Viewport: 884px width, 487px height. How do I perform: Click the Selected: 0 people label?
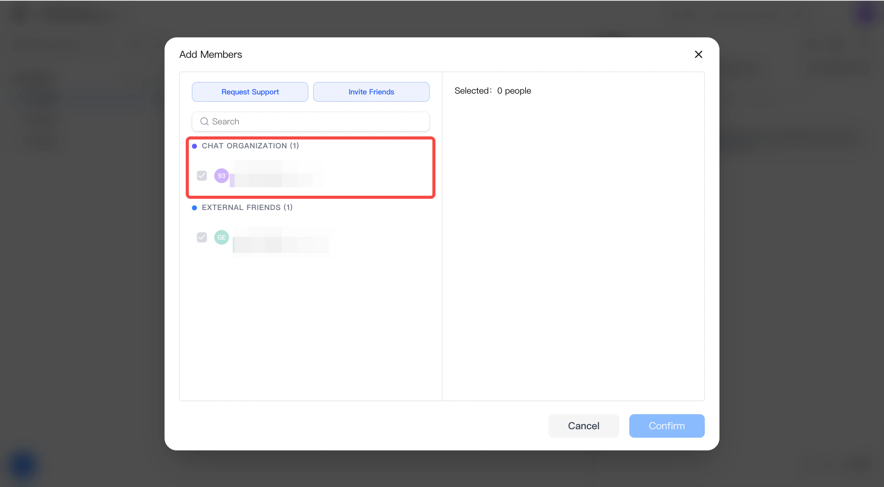click(492, 91)
